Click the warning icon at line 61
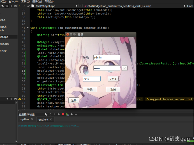This screenshot has width=194, height=145. coord(20,99)
